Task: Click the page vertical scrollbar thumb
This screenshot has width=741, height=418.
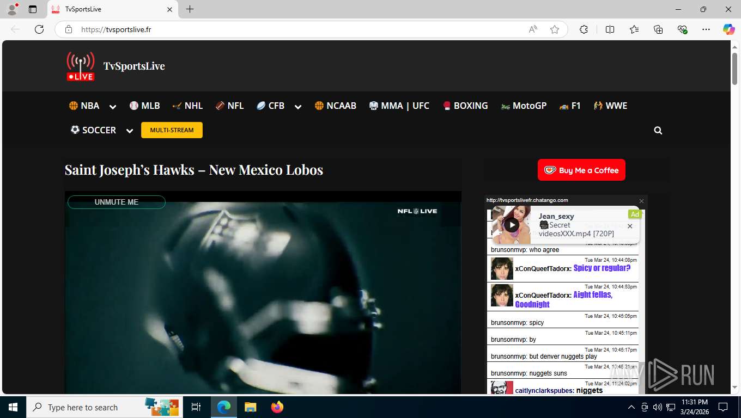Action: (734, 69)
